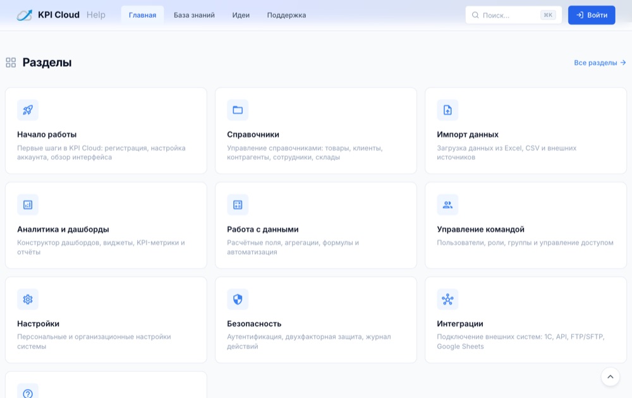Click the scroll-to-top chevron button
Screen dimensions: 632x398
(x=611, y=377)
